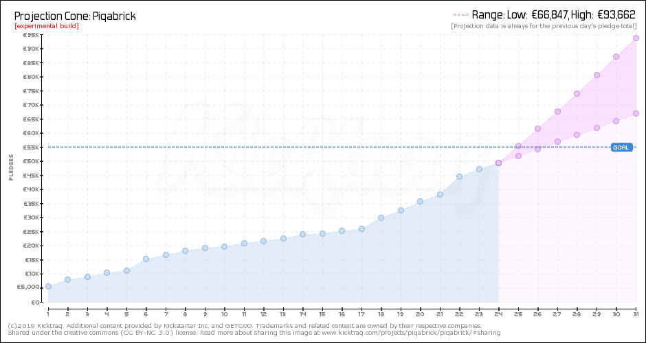
Task: Click the '€55K' y-axis label
Action: point(32,147)
